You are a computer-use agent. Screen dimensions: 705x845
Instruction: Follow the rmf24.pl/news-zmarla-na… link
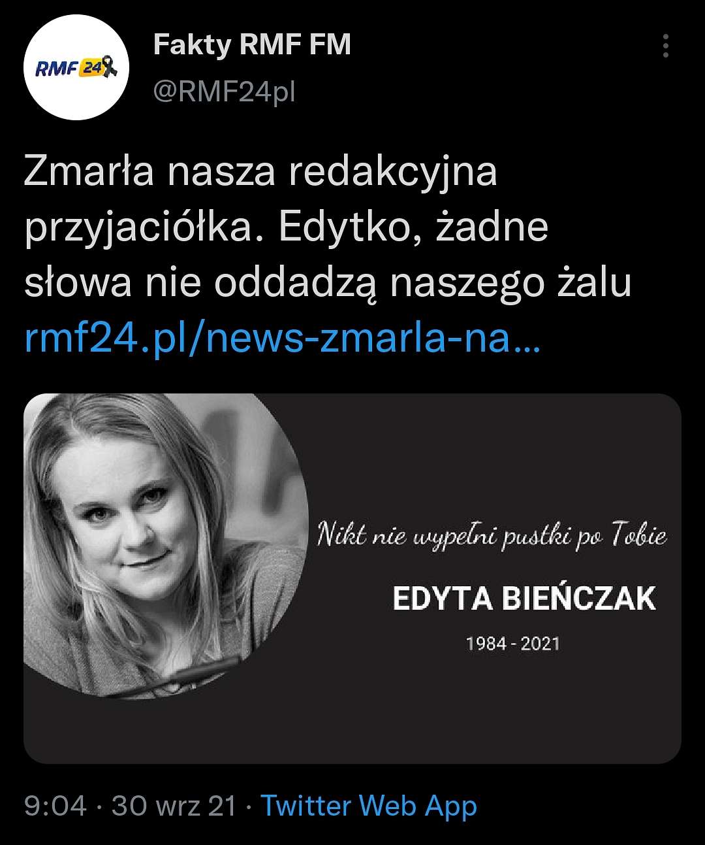282,340
